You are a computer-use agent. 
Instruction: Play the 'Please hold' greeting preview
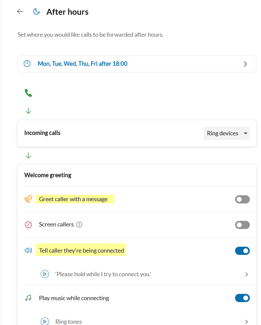pyautogui.click(x=45, y=274)
